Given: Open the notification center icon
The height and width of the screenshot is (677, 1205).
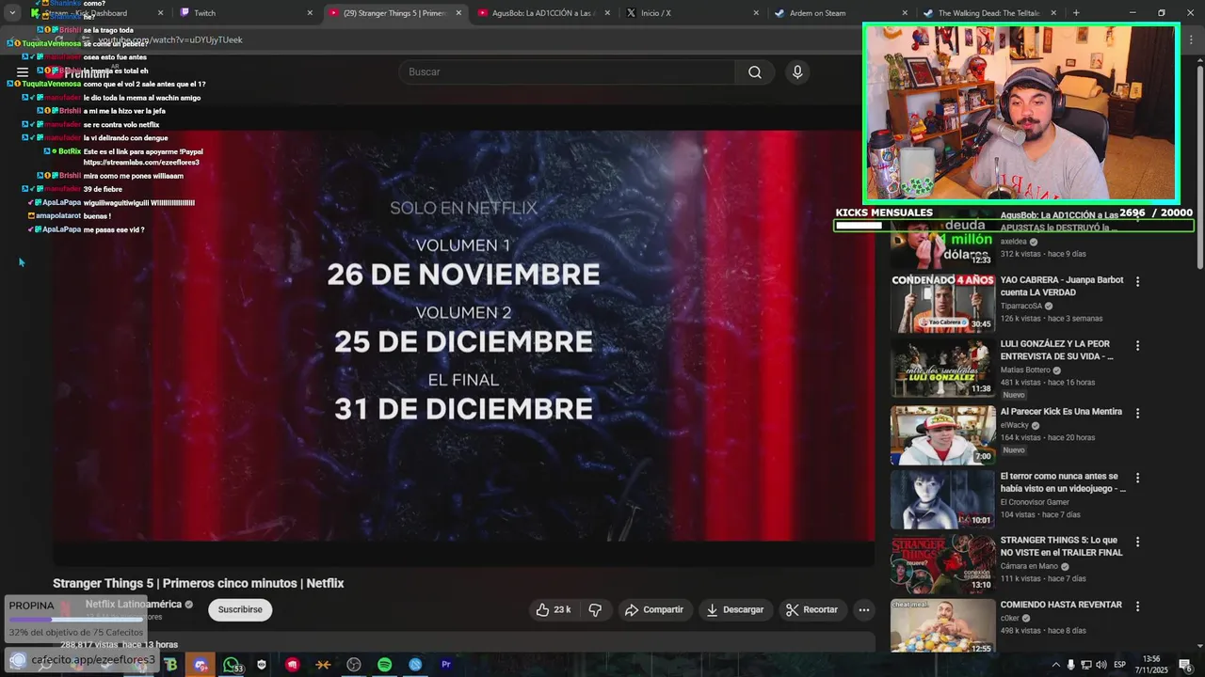Looking at the screenshot, I should coord(1184,665).
